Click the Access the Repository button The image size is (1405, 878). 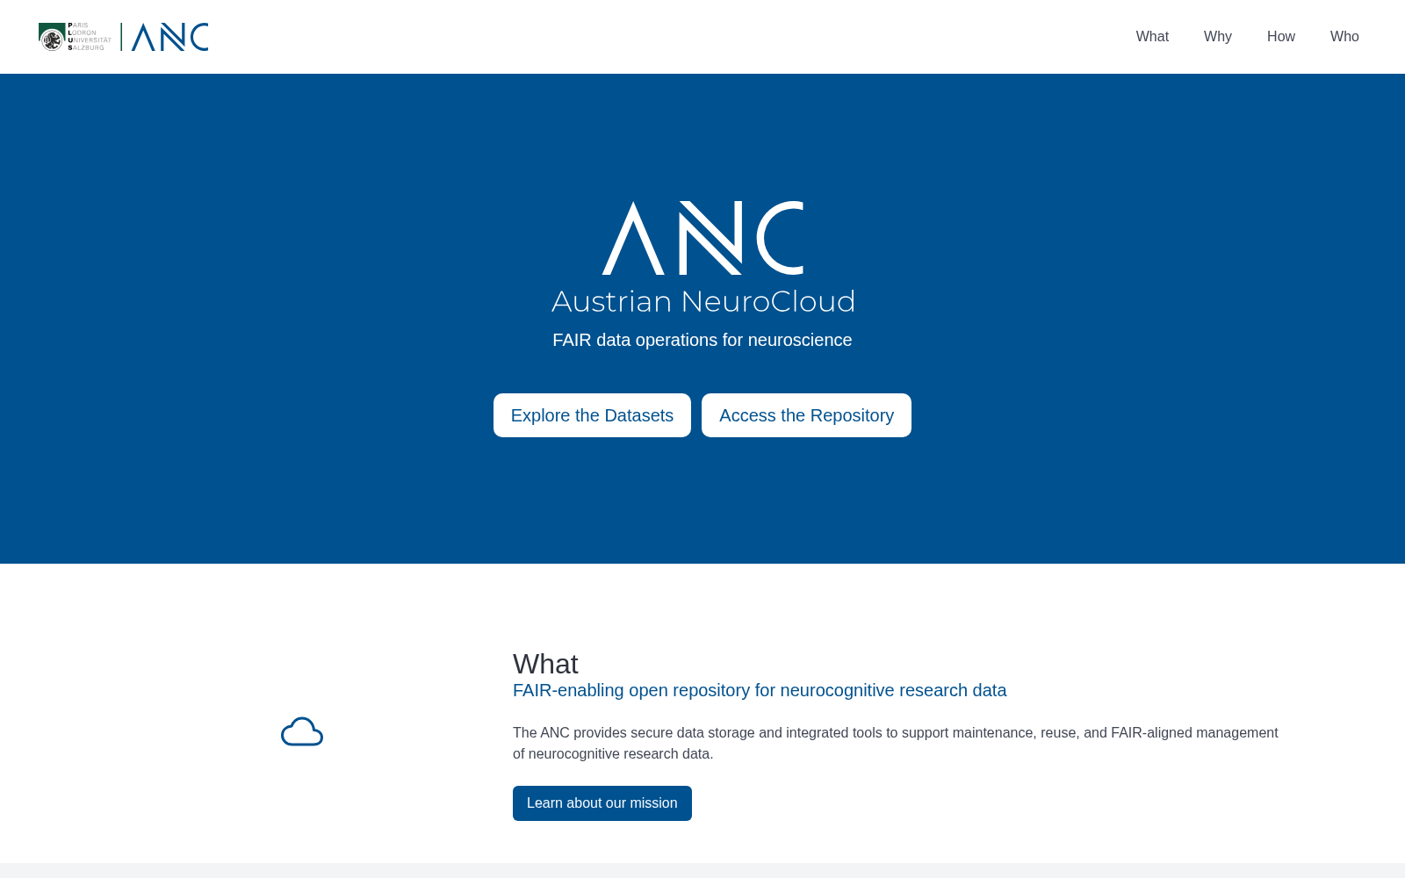point(806,415)
